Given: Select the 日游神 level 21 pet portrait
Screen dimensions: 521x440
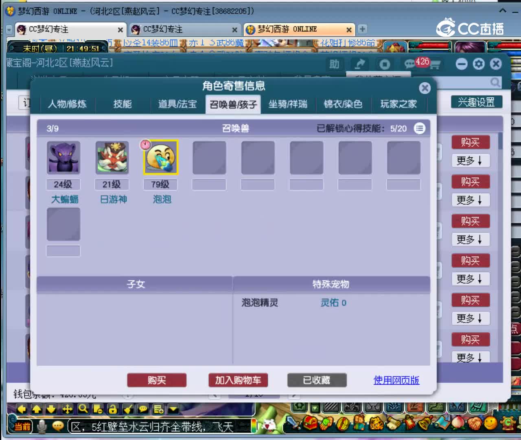Looking at the screenshot, I should pos(112,157).
